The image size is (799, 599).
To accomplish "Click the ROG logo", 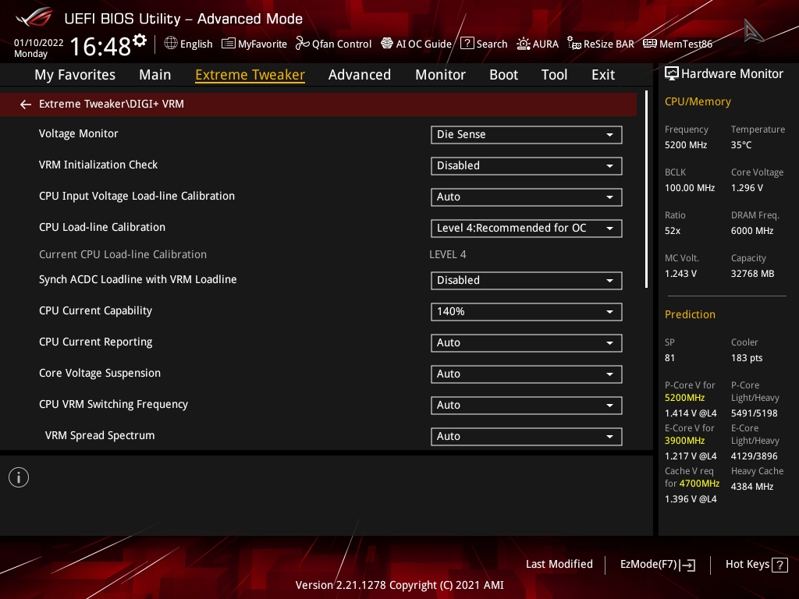I will click(34, 17).
